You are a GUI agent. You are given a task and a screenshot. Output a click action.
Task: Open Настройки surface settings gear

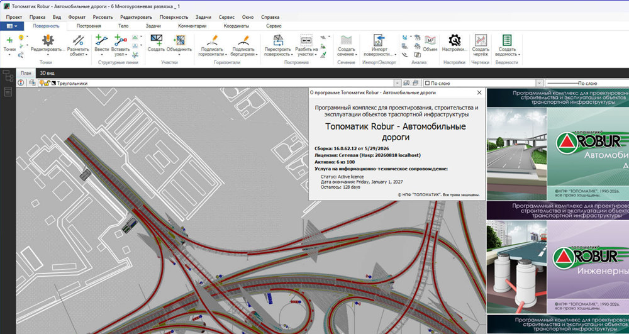click(455, 40)
